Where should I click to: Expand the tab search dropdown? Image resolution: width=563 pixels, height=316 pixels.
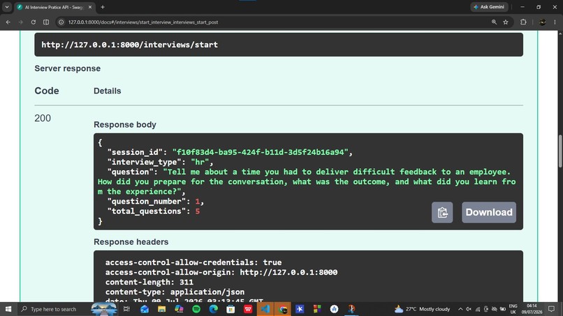click(x=7, y=7)
